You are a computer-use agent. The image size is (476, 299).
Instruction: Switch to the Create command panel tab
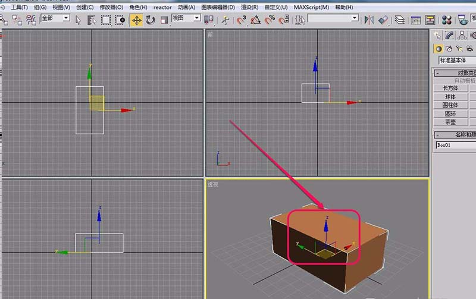437,36
